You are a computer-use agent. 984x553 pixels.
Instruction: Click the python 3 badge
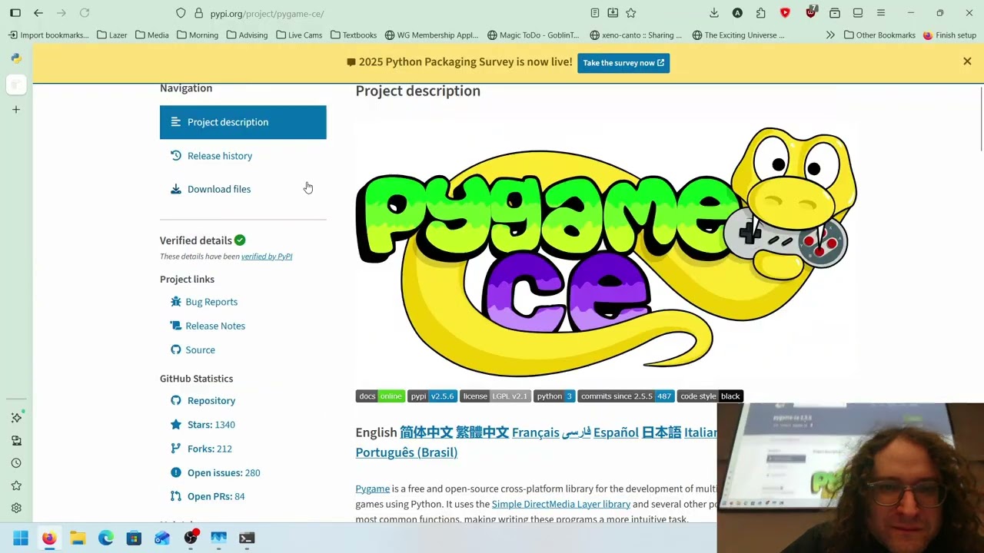tap(554, 396)
